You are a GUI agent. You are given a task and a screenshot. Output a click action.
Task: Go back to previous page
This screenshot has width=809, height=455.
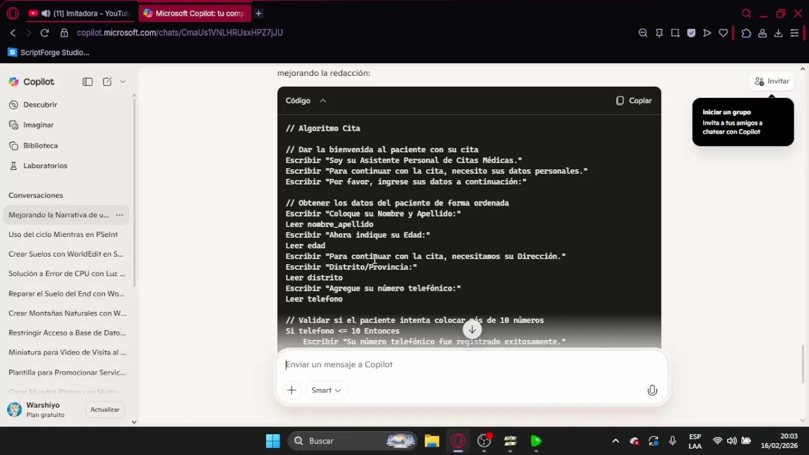(x=13, y=33)
